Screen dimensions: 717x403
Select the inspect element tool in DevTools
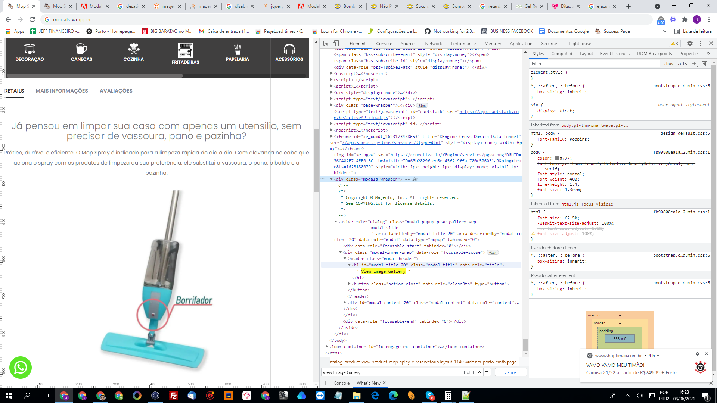(325, 44)
